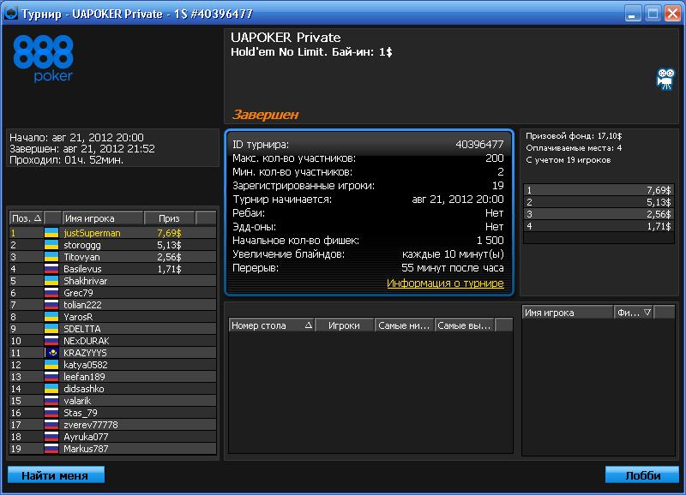
Task: Select player valarik row
Action: (113, 401)
